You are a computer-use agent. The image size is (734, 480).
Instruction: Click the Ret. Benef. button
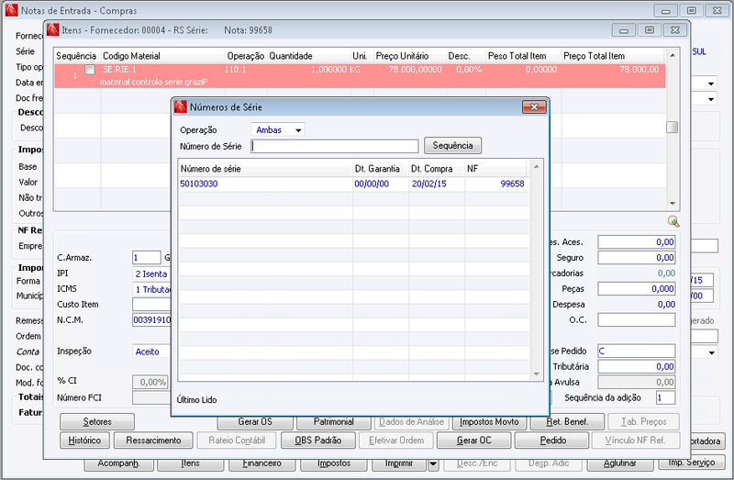coord(567,422)
